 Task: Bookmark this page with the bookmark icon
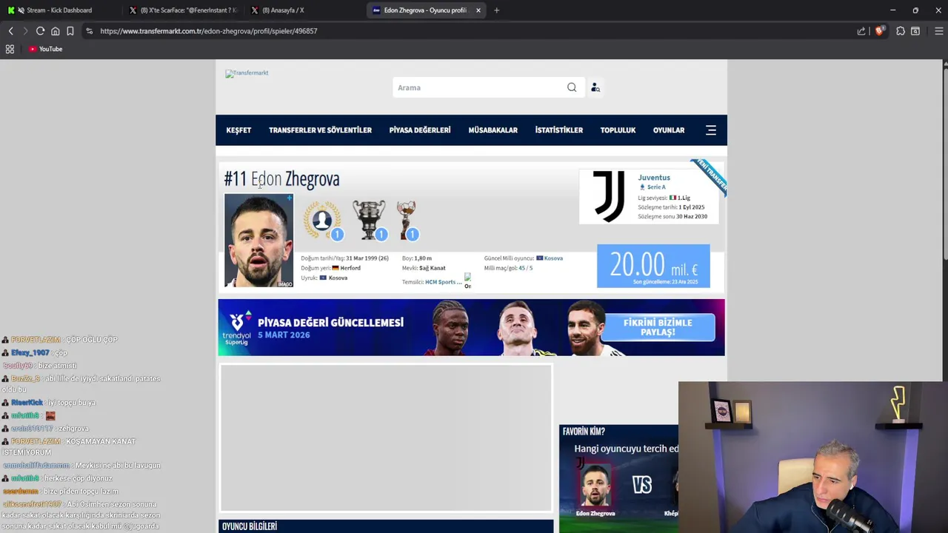(70, 31)
